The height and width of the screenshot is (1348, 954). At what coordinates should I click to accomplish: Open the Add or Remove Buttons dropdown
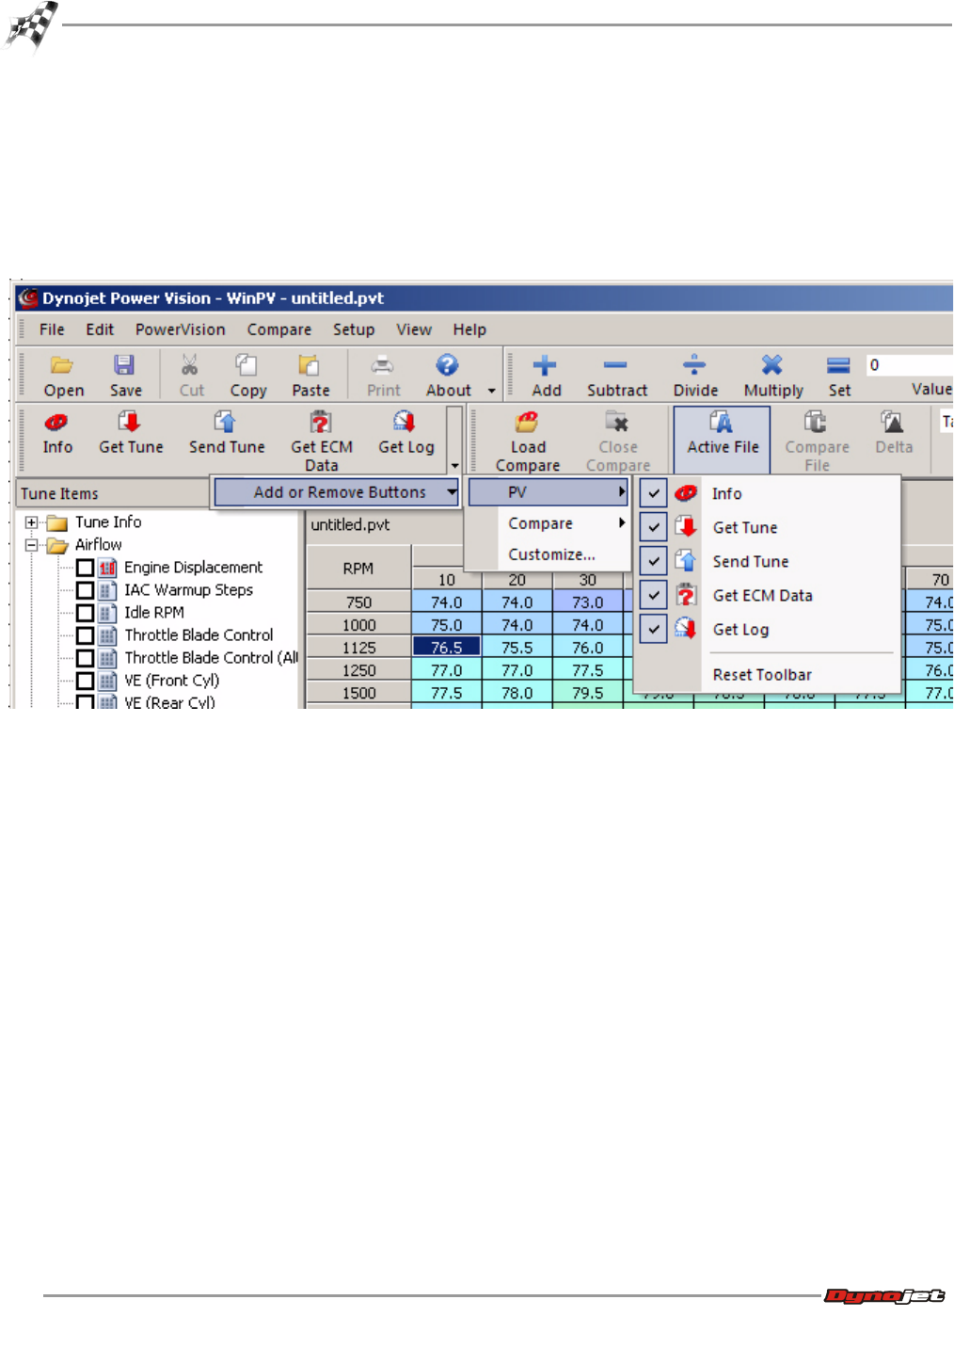(x=337, y=492)
